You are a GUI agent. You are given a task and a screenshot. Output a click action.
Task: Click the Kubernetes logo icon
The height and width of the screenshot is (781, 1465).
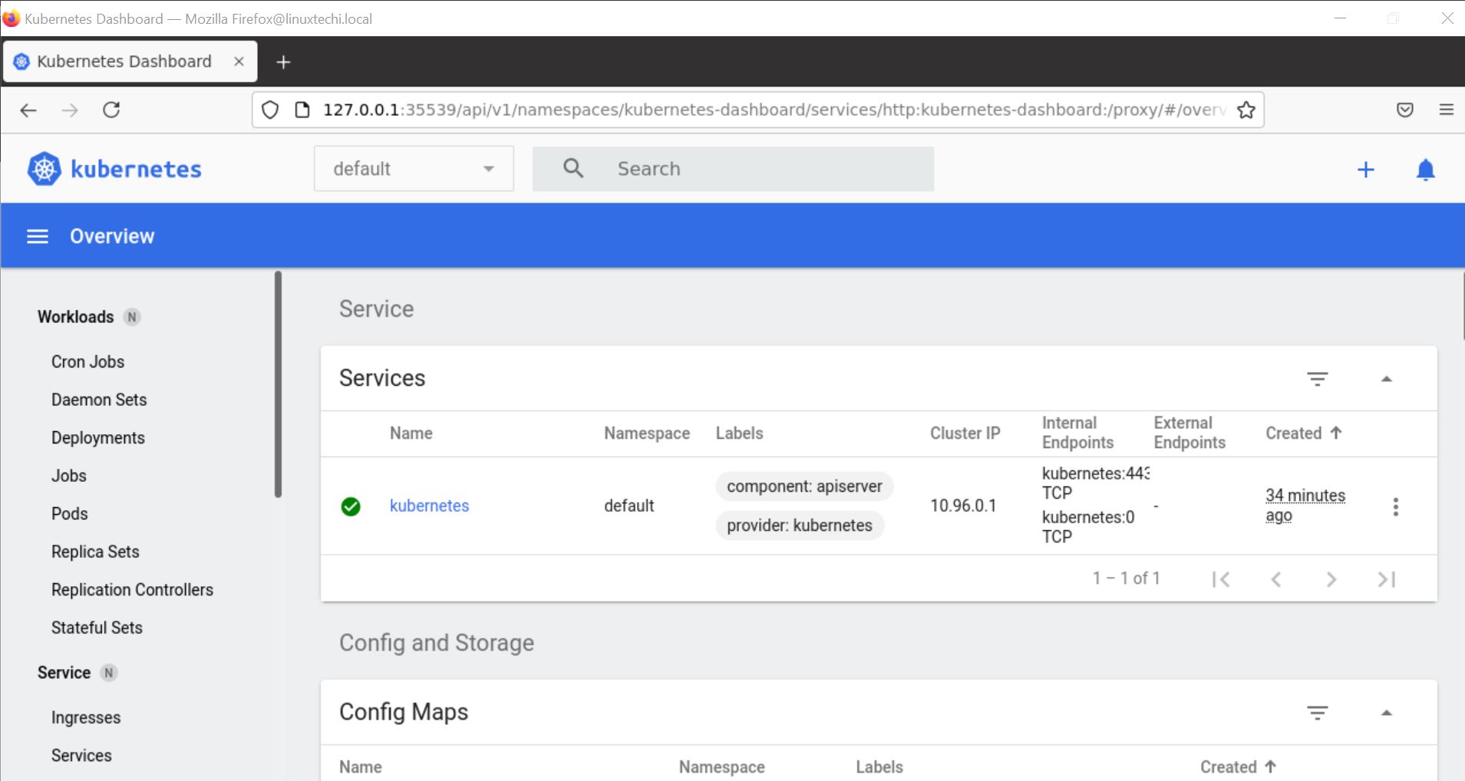(x=44, y=169)
